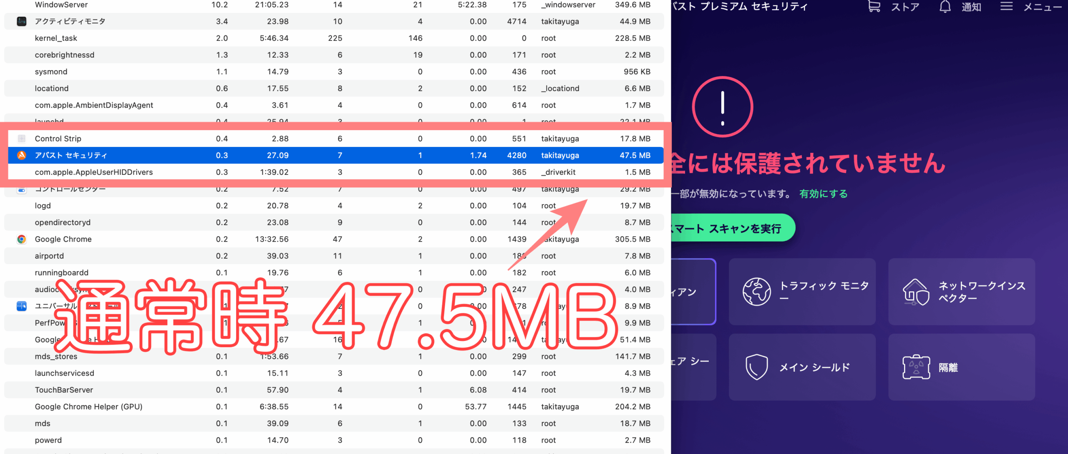Click the Control Strip process icon
Viewport: 1068px width, 454px height.
click(22, 139)
